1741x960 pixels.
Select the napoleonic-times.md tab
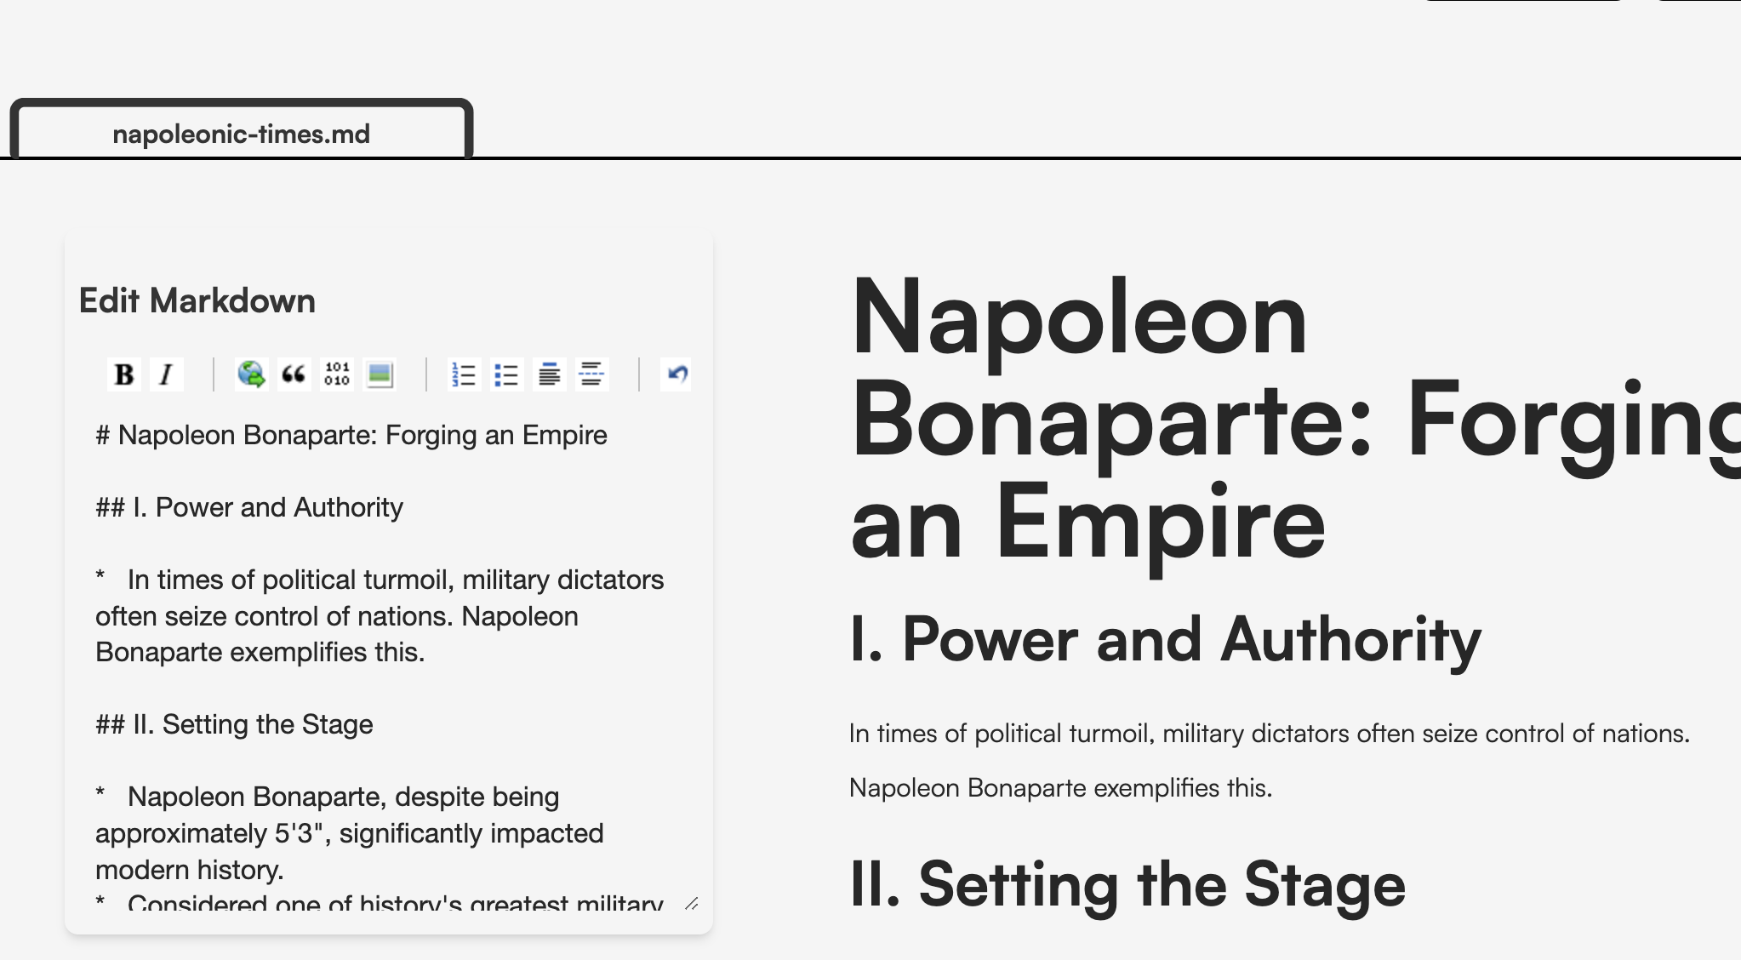[x=242, y=134]
